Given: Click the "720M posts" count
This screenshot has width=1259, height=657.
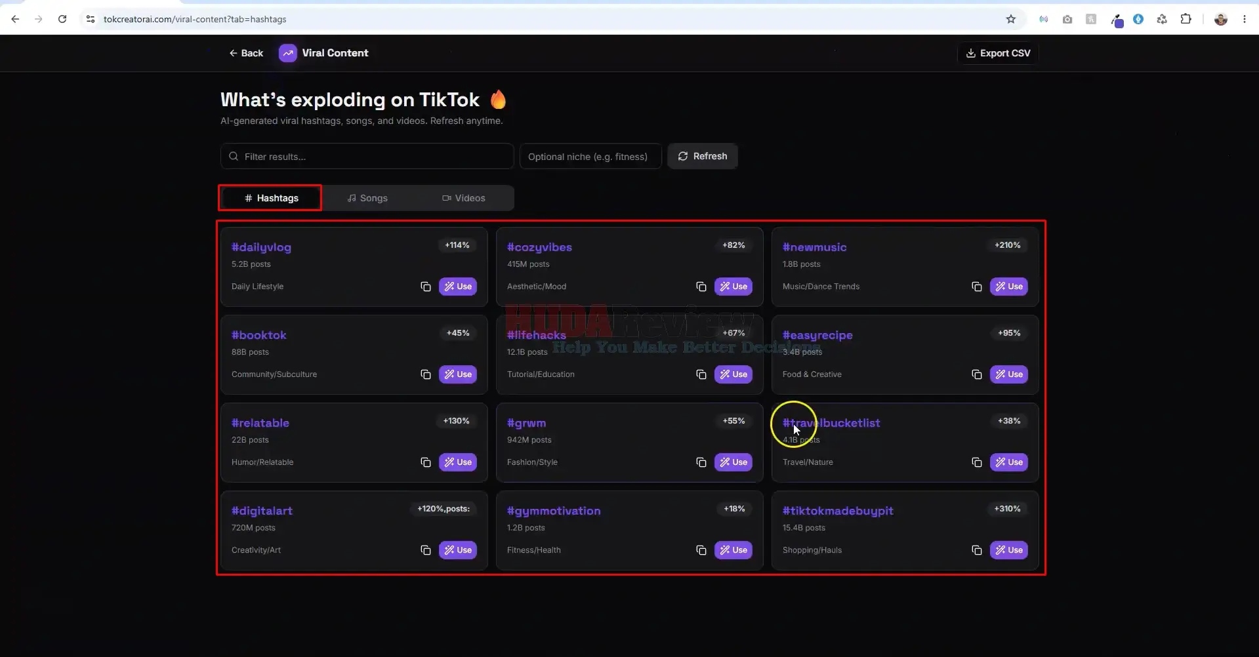Looking at the screenshot, I should point(253,528).
